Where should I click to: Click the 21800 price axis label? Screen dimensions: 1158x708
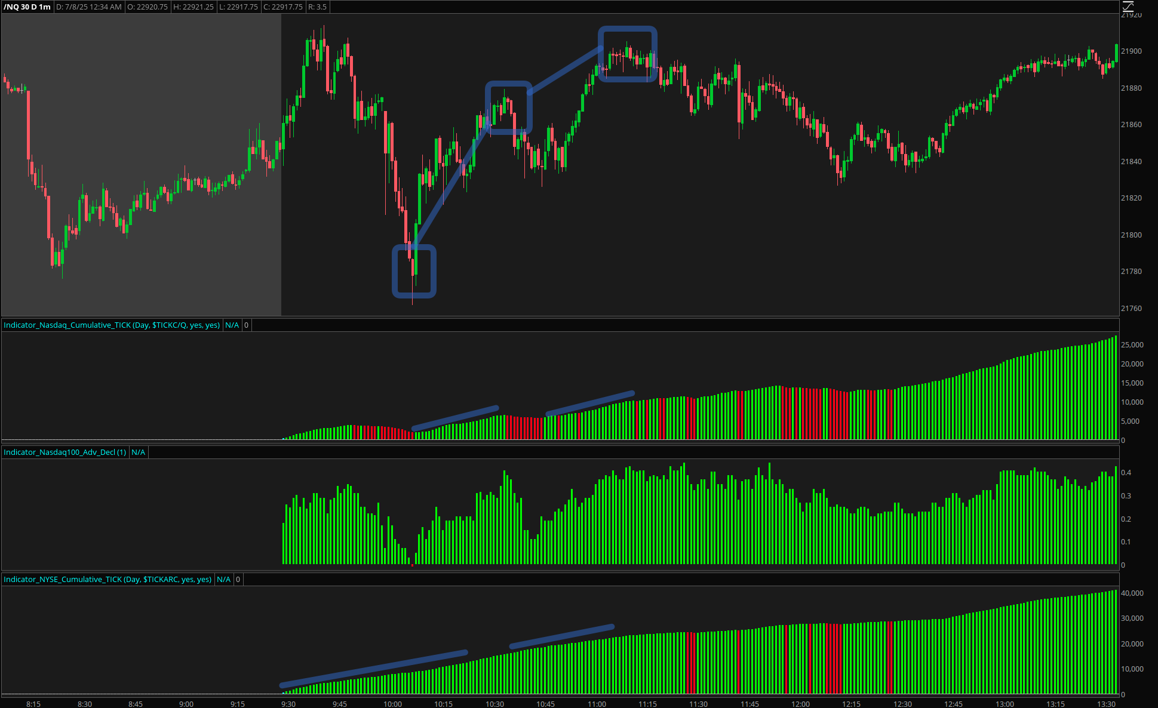pos(1131,235)
